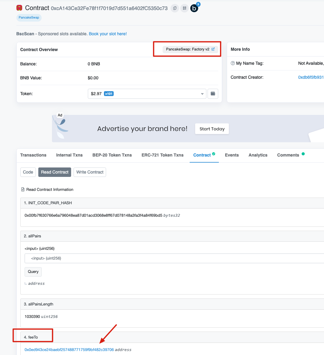
Task: Show the contract Code view
Action: 28,172
